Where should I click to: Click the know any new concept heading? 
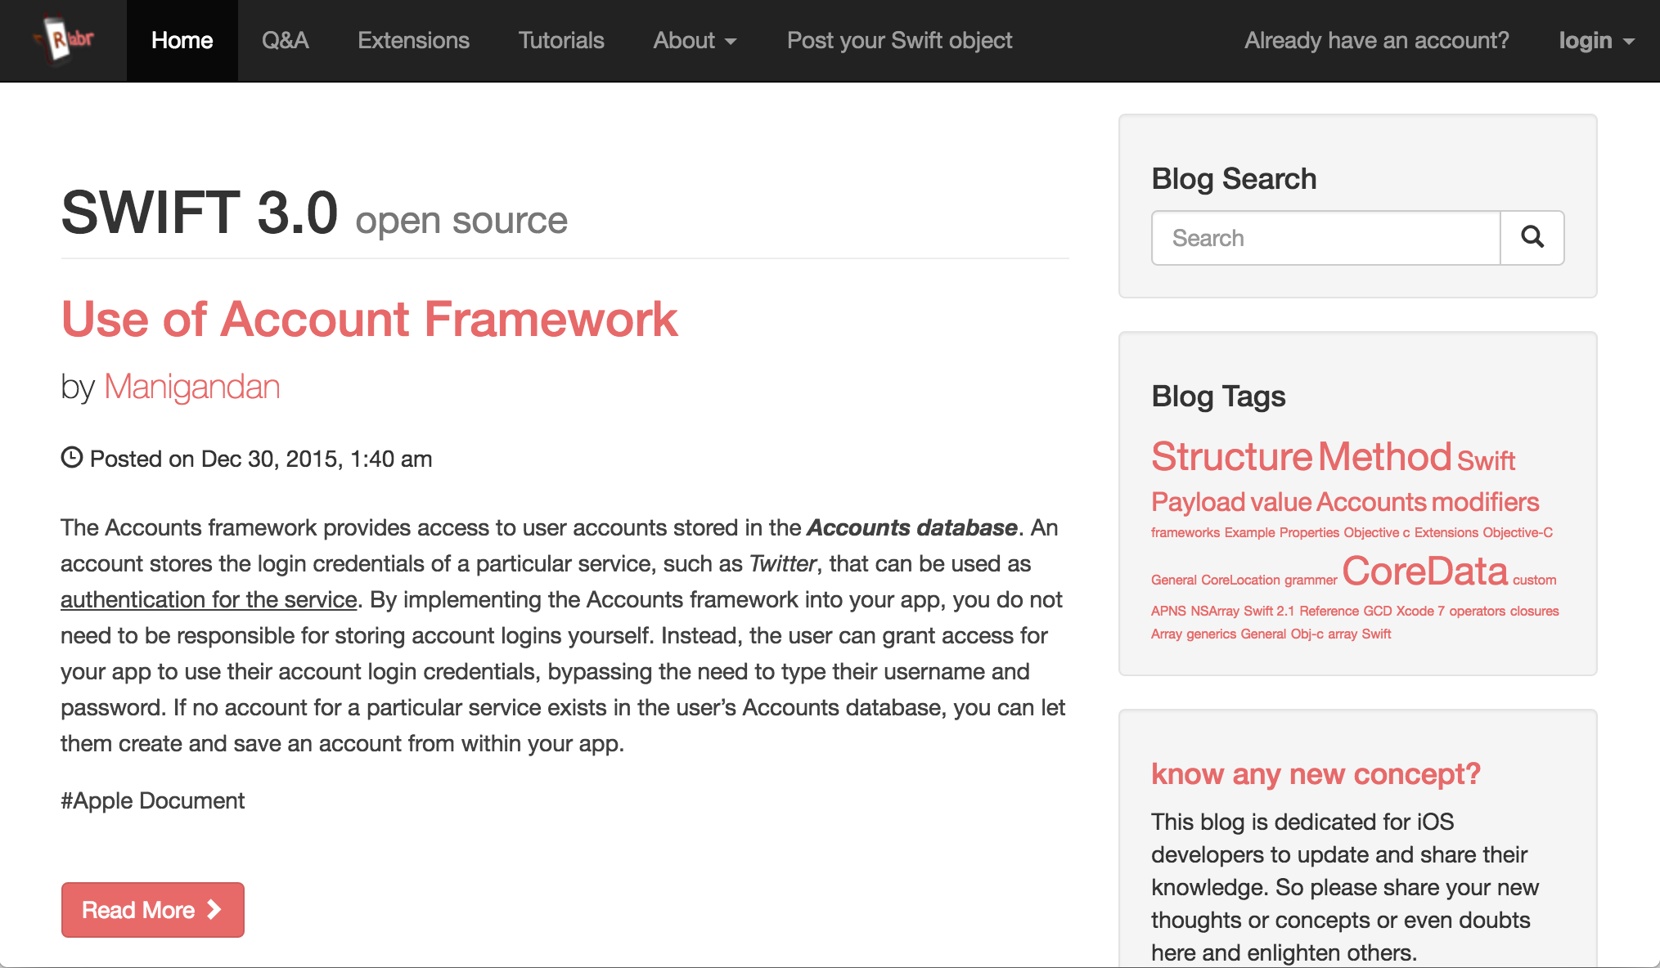[x=1316, y=773]
